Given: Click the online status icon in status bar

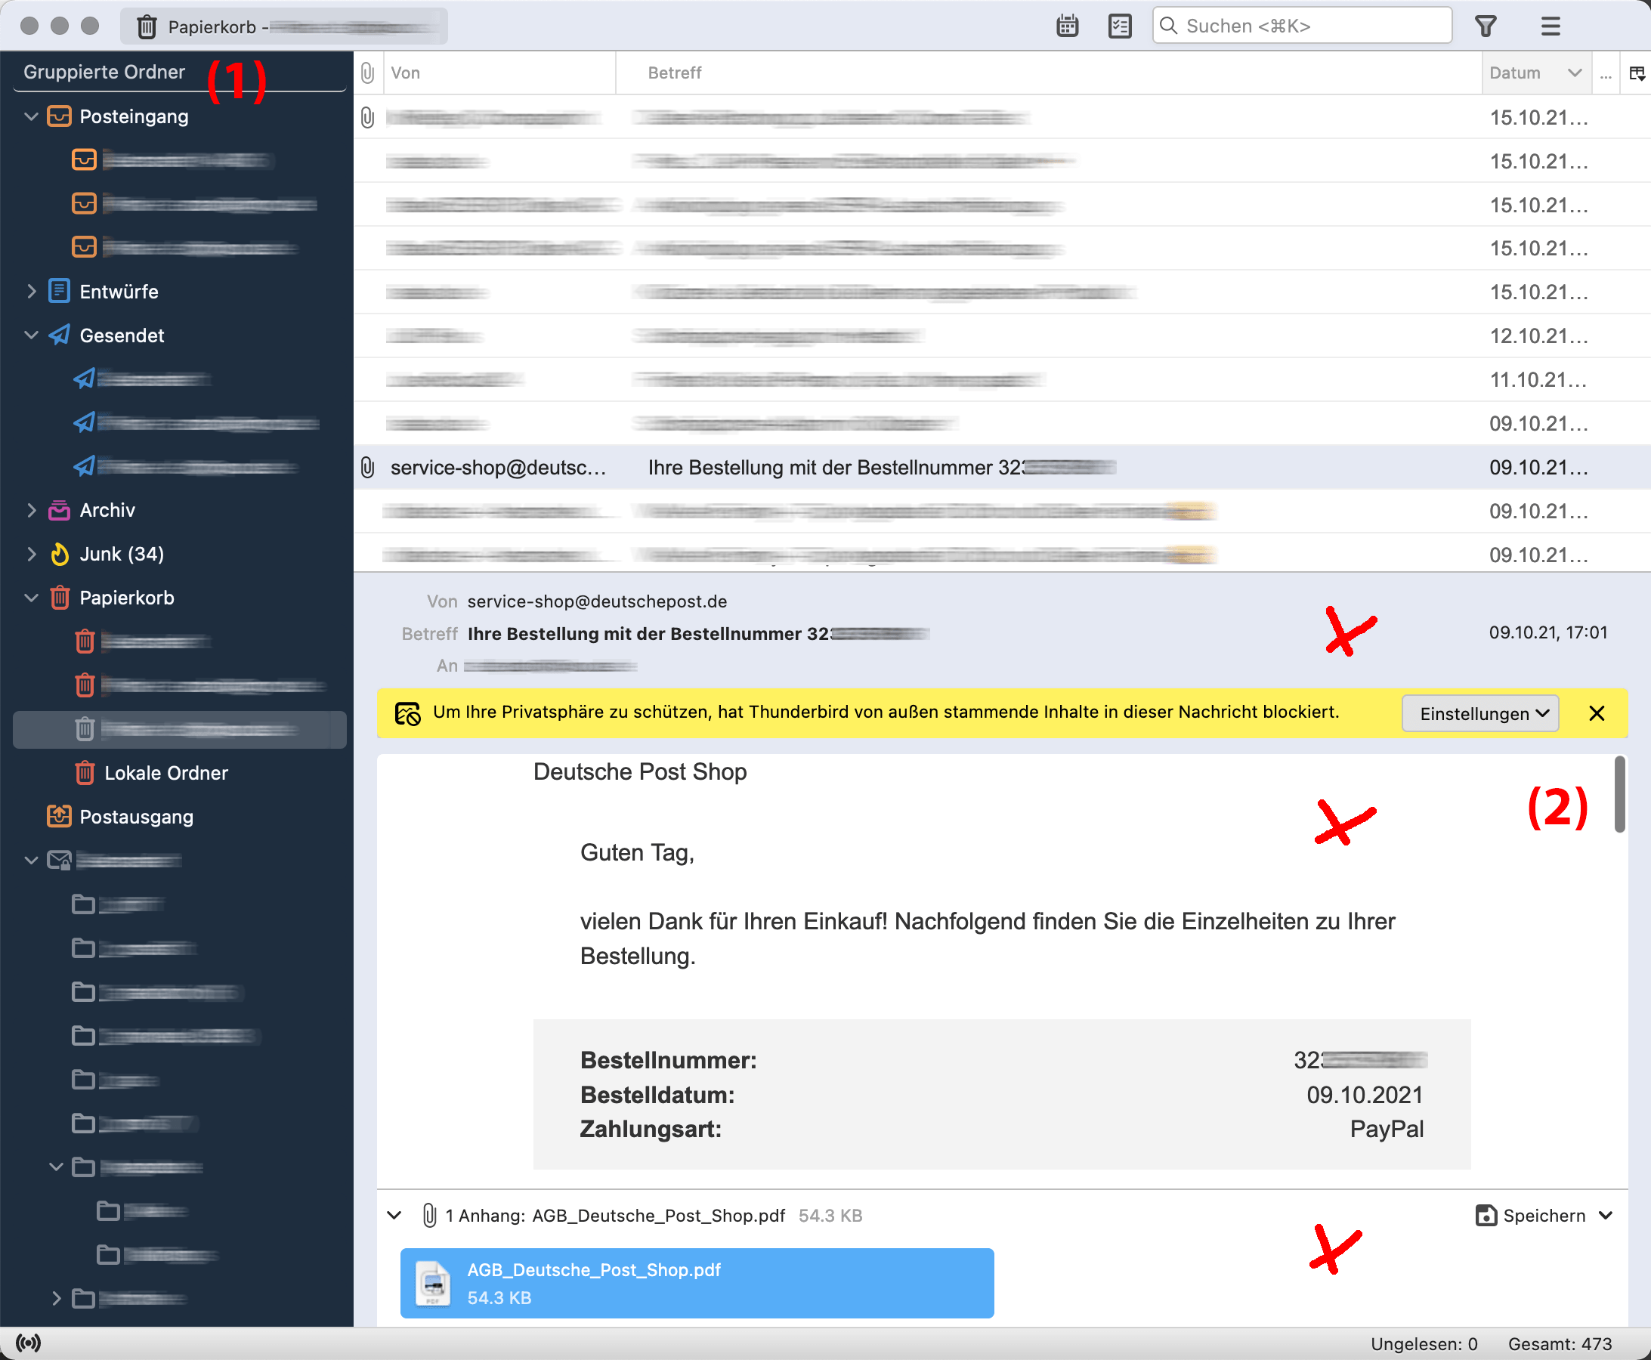Looking at the screenshot, I should [x=28, y=1343].
